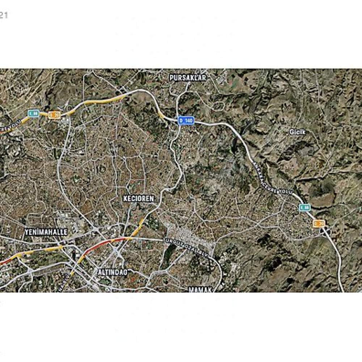Viewport: 362px width, 362px height.
Task: Click the teal road shield near Yenimahalle highway
Action: pyautogui.click(x=33, y=113)
